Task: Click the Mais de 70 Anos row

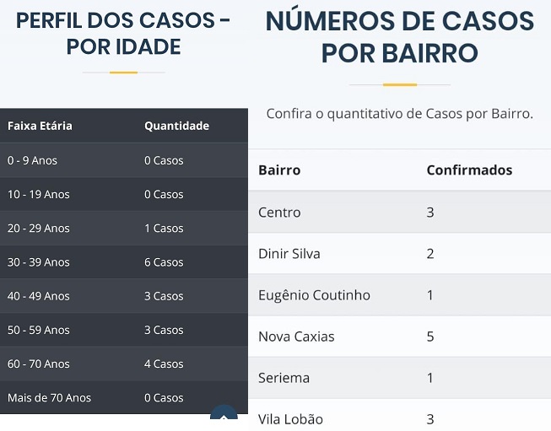Action: tap(124, 397)
